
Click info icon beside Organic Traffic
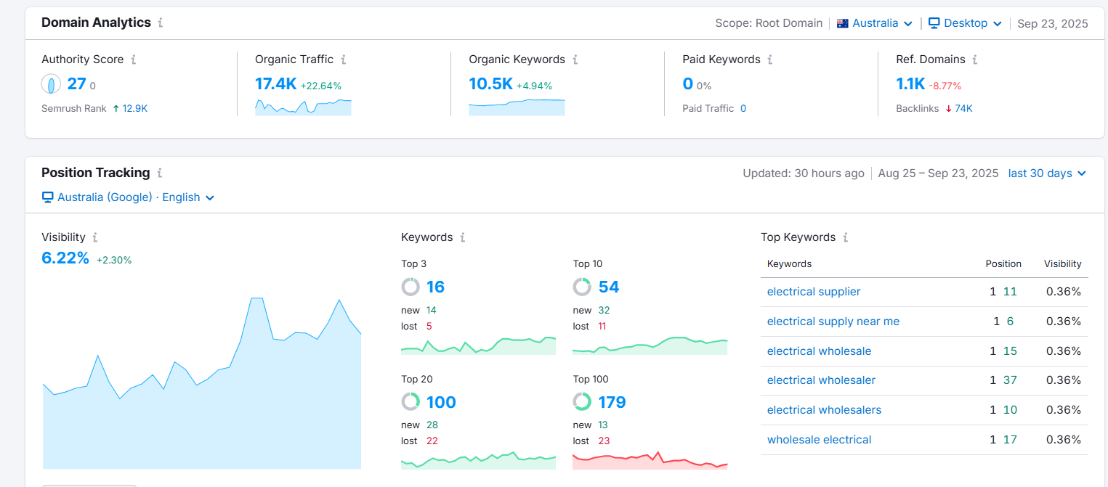[344, 60]
